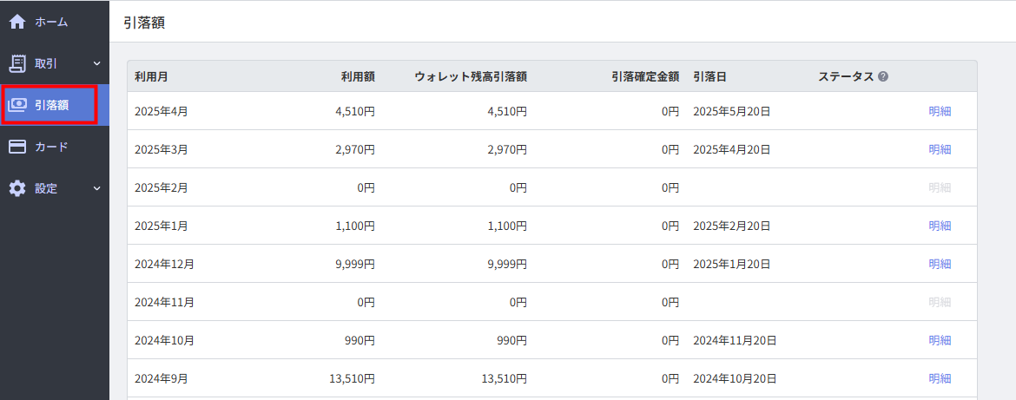
Task: Open 明細 for 2025年3月
Action: coord(940,149)
